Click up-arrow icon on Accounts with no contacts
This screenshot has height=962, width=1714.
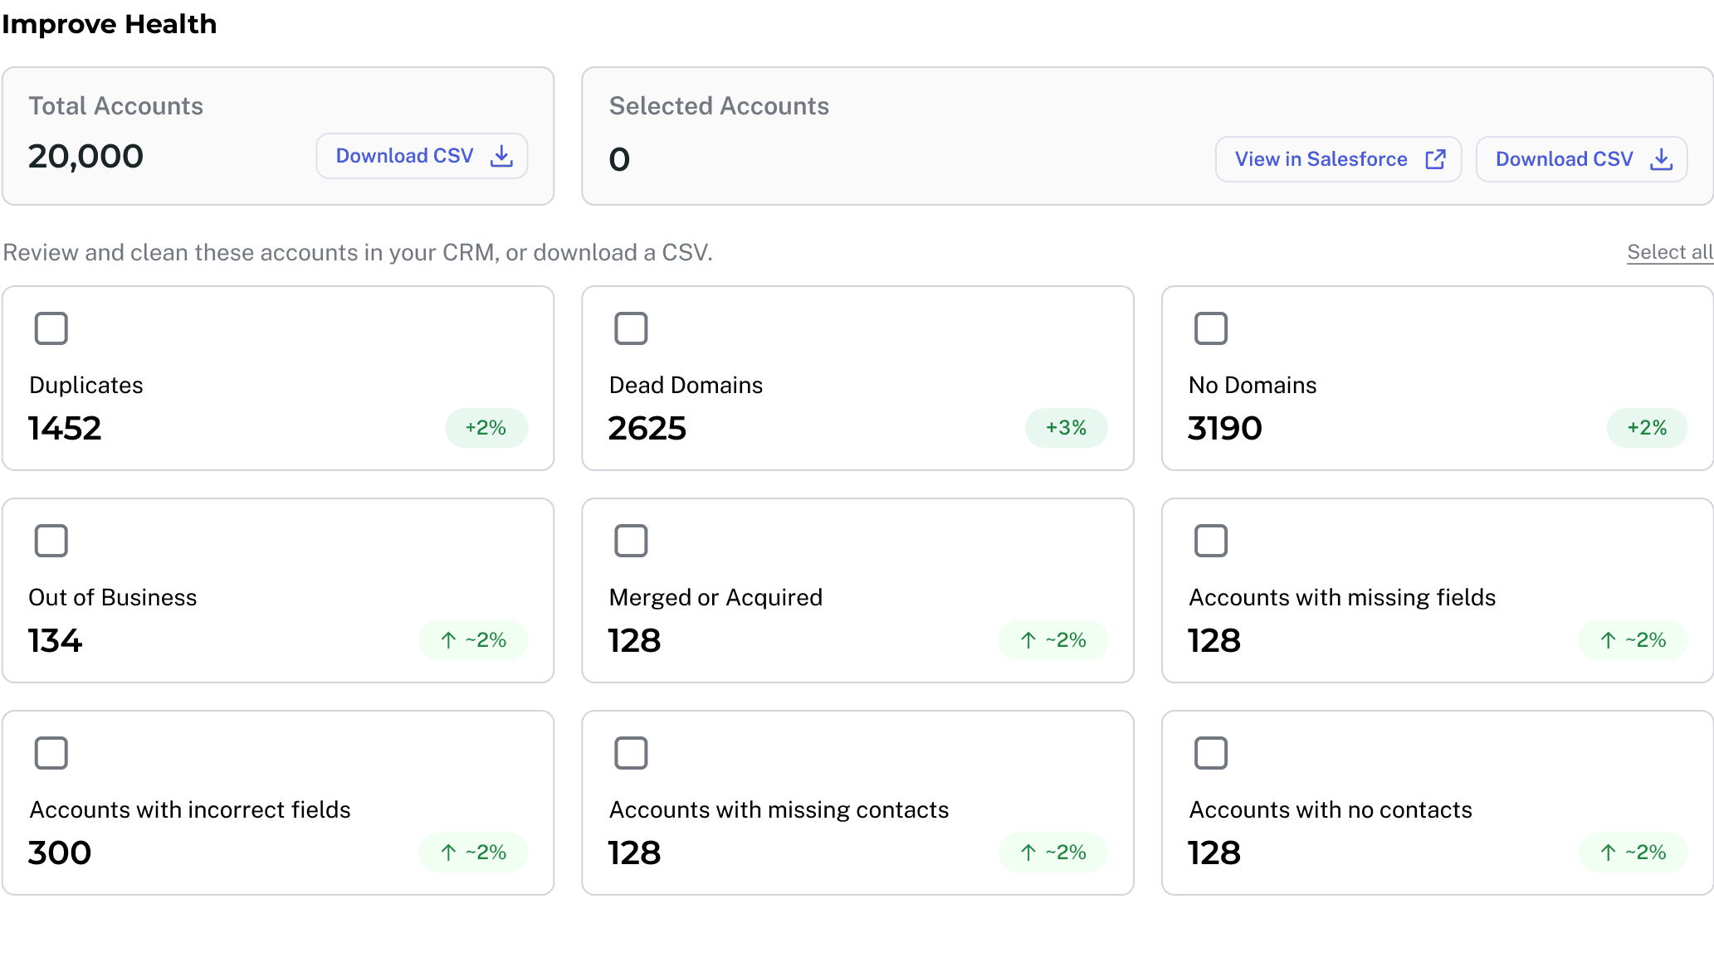coord(1608,853)
